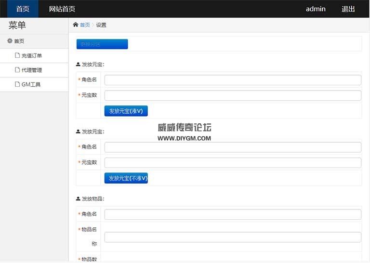Click the file icon next to 充值订单
Image resolution: width=370 pixels, height=263 pixels.
[17, 55]
